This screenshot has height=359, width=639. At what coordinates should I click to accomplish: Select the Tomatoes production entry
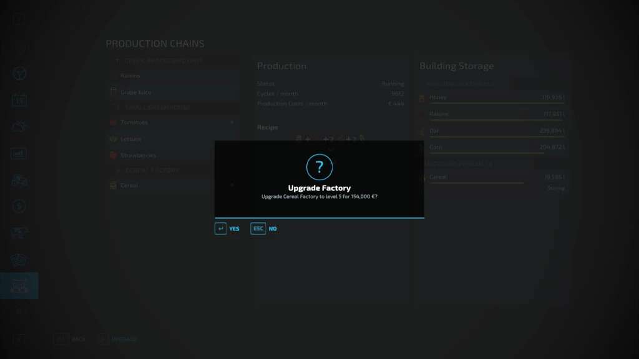(x=134, y=123)
